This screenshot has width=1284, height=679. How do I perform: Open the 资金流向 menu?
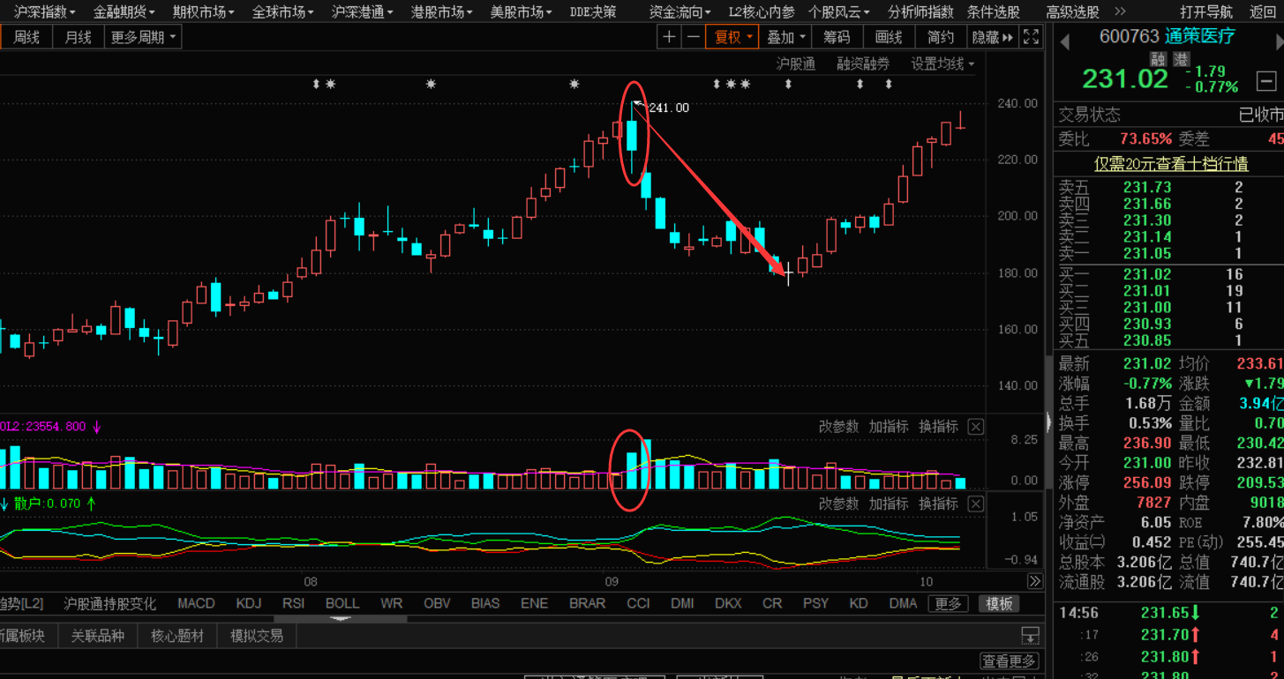pyautogui.click(x=680, y=11)
